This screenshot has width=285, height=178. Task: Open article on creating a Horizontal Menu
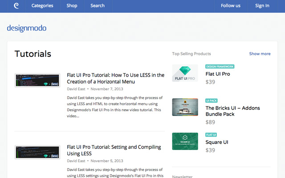click(115, 78)
